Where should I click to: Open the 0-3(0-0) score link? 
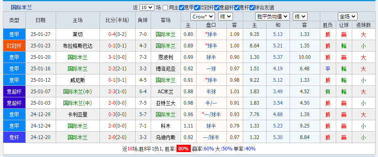pyautogui.click(x=117, y=114)
